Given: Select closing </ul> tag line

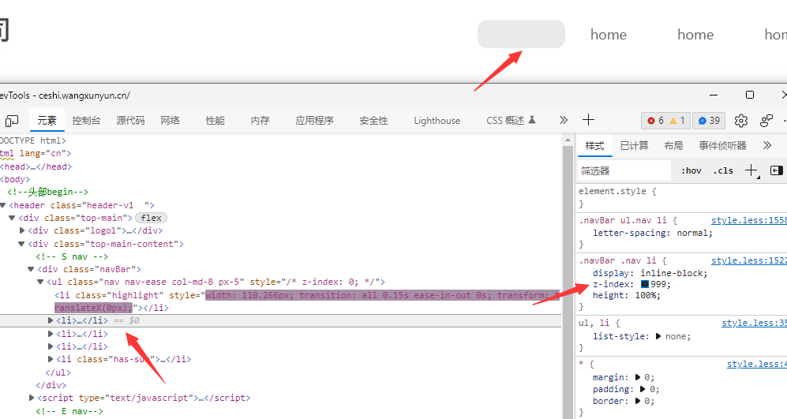Looking at the screenshot, I should click(x=58, y=372).
